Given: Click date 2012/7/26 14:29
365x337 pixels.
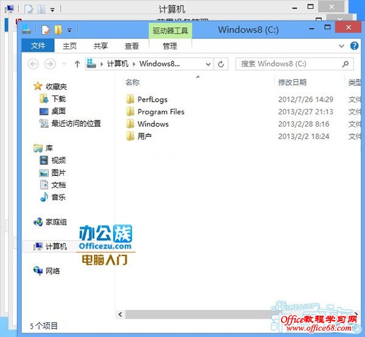Looking at the screenshot, I should [305, 99].
